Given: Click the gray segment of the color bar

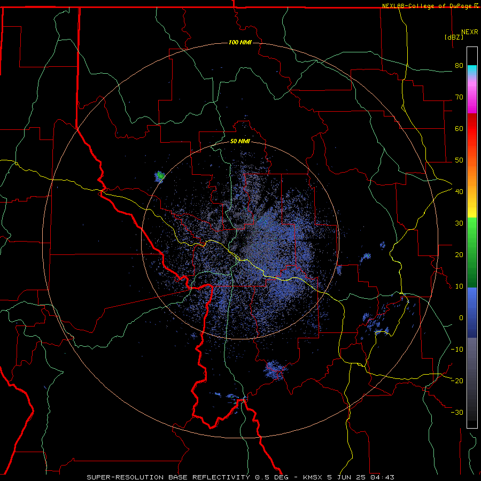Looking at the screenshot, I should coord(472,379).
